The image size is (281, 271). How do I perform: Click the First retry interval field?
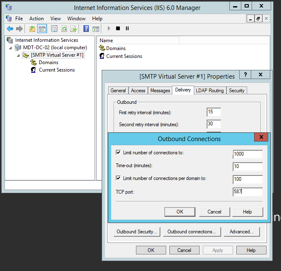[214, 112]
